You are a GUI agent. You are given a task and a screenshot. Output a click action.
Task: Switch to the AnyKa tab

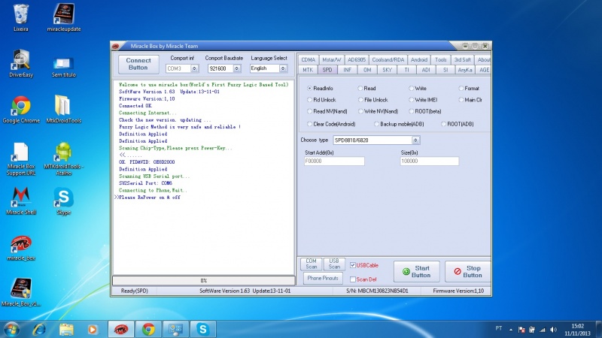[x=465, y=70]
